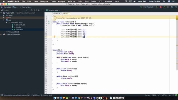Click UTF-8 encoding in status bar
178x100 pixels.
click(x=164, y=95)
